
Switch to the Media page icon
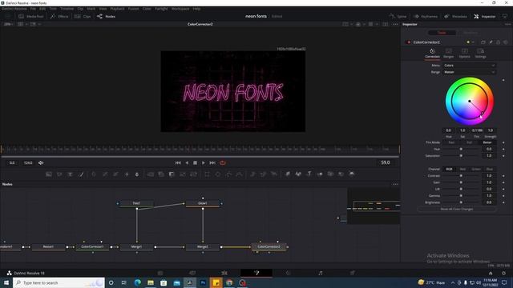pyautogui.click(x=160, y=273)
